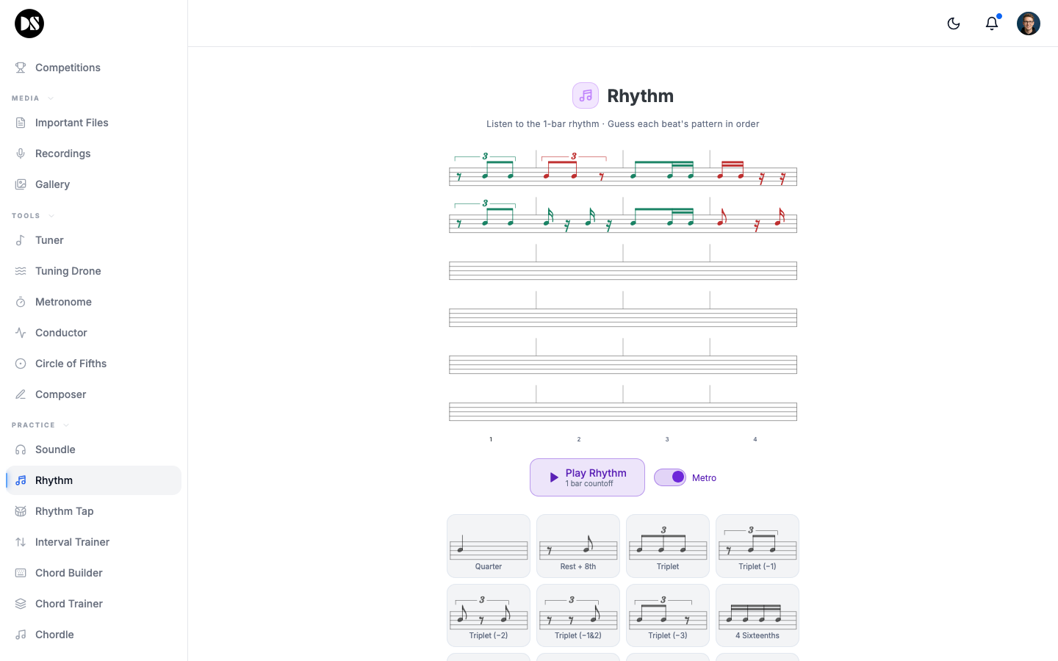Open the Tuning Drone tool
1058x661 pixels.
coord(68,271)
